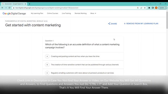
Task: Click the Question 1 label
Action: click(49, 41)
